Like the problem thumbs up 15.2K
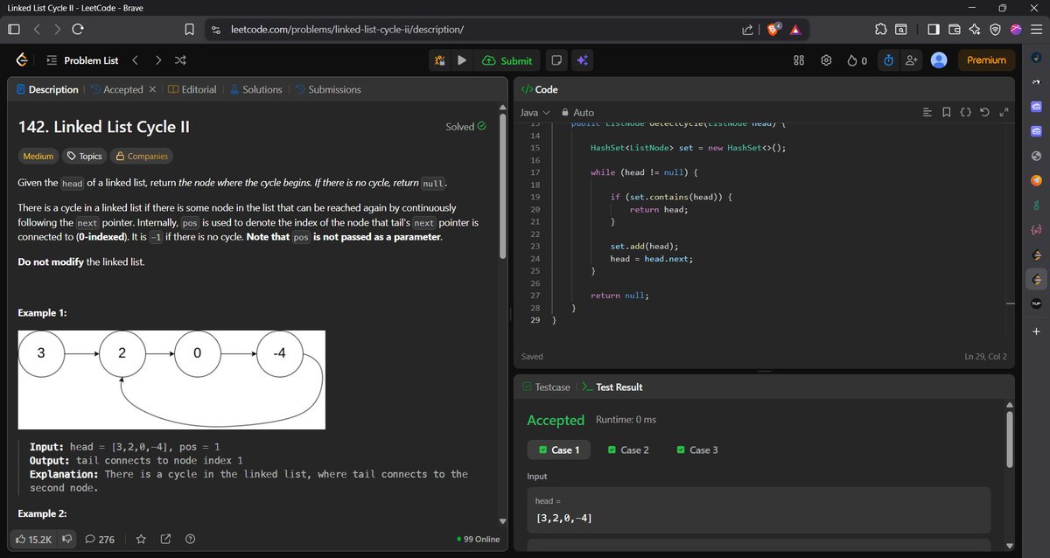This screenshot has height=558, width=1050. (x=34, y=539)
